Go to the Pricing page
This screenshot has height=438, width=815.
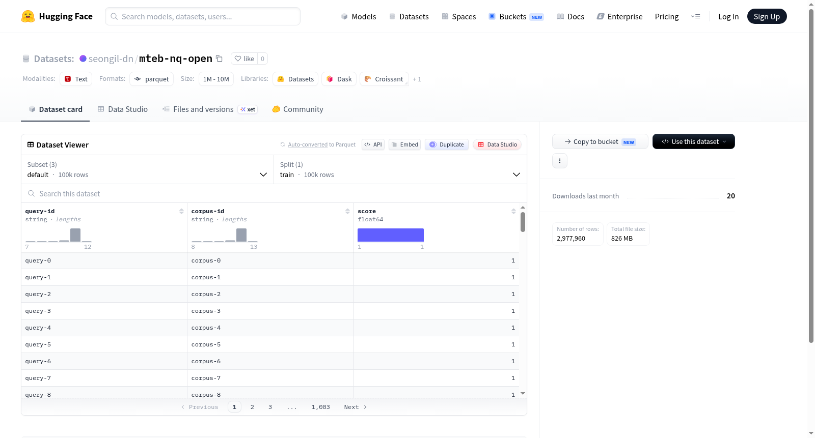[x=667, y=16]
